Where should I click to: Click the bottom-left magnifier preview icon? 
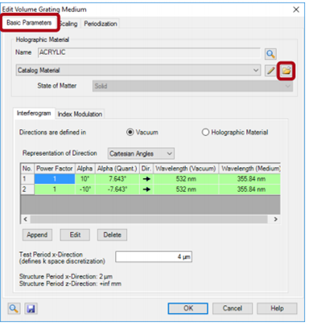pos(14,308)
